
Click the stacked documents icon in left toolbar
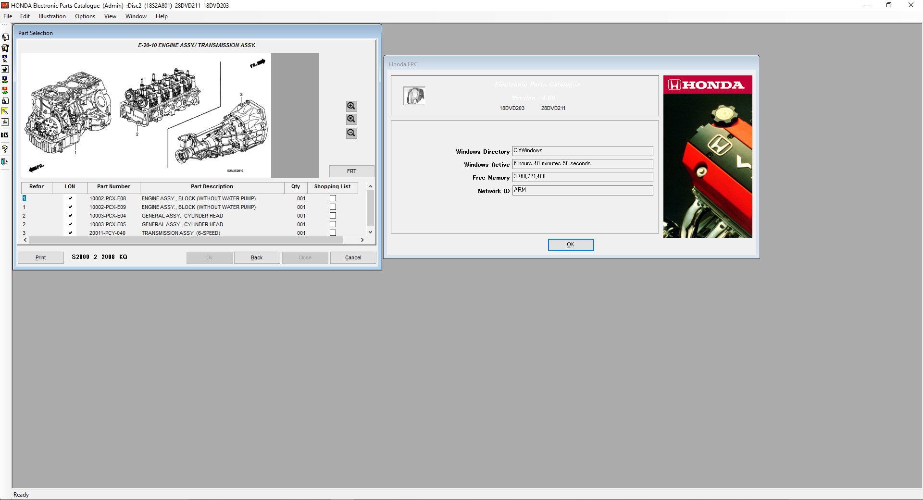click(5, 37)
